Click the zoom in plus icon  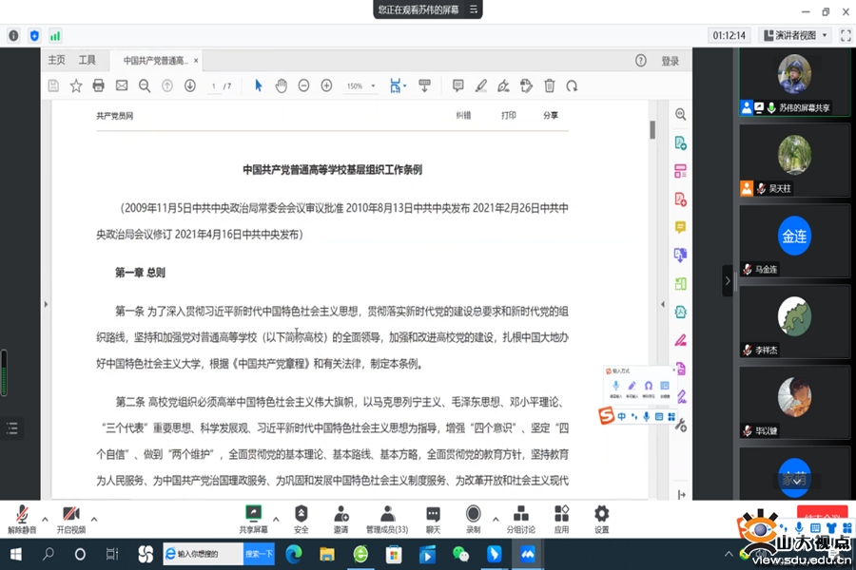pyautogui.click(x=326, y=85)
